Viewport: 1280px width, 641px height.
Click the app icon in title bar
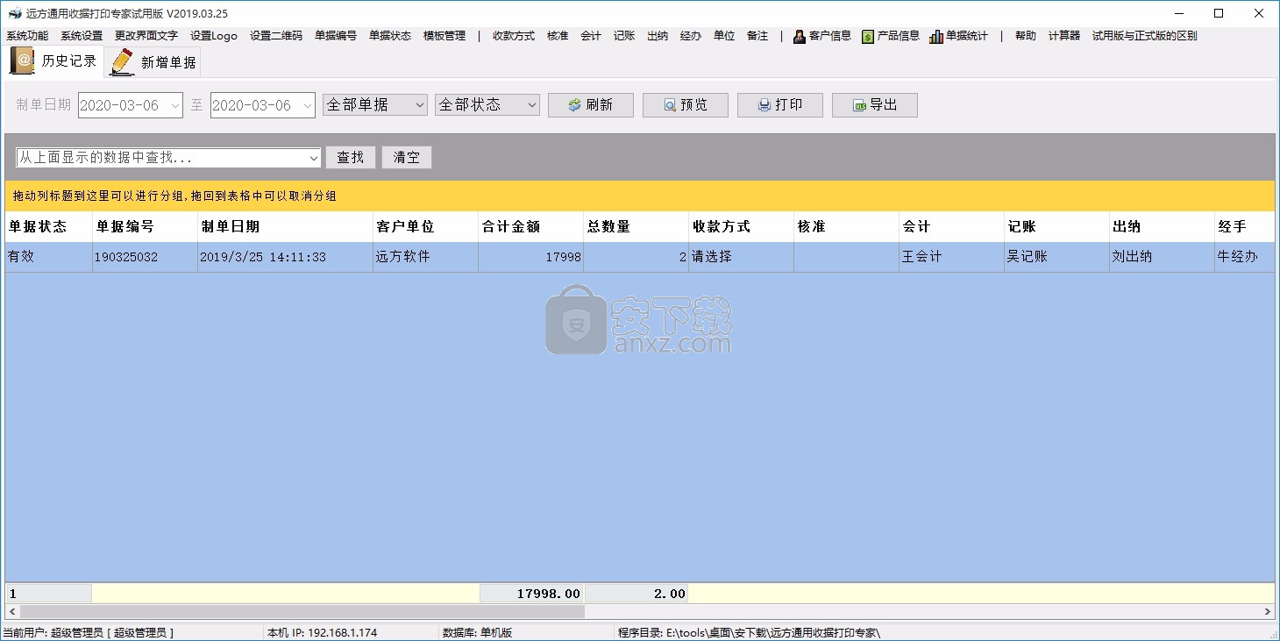click(x=13, y=13)
